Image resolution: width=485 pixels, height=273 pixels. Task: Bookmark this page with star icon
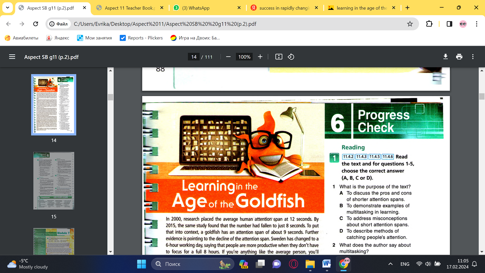tap(410, 24)
